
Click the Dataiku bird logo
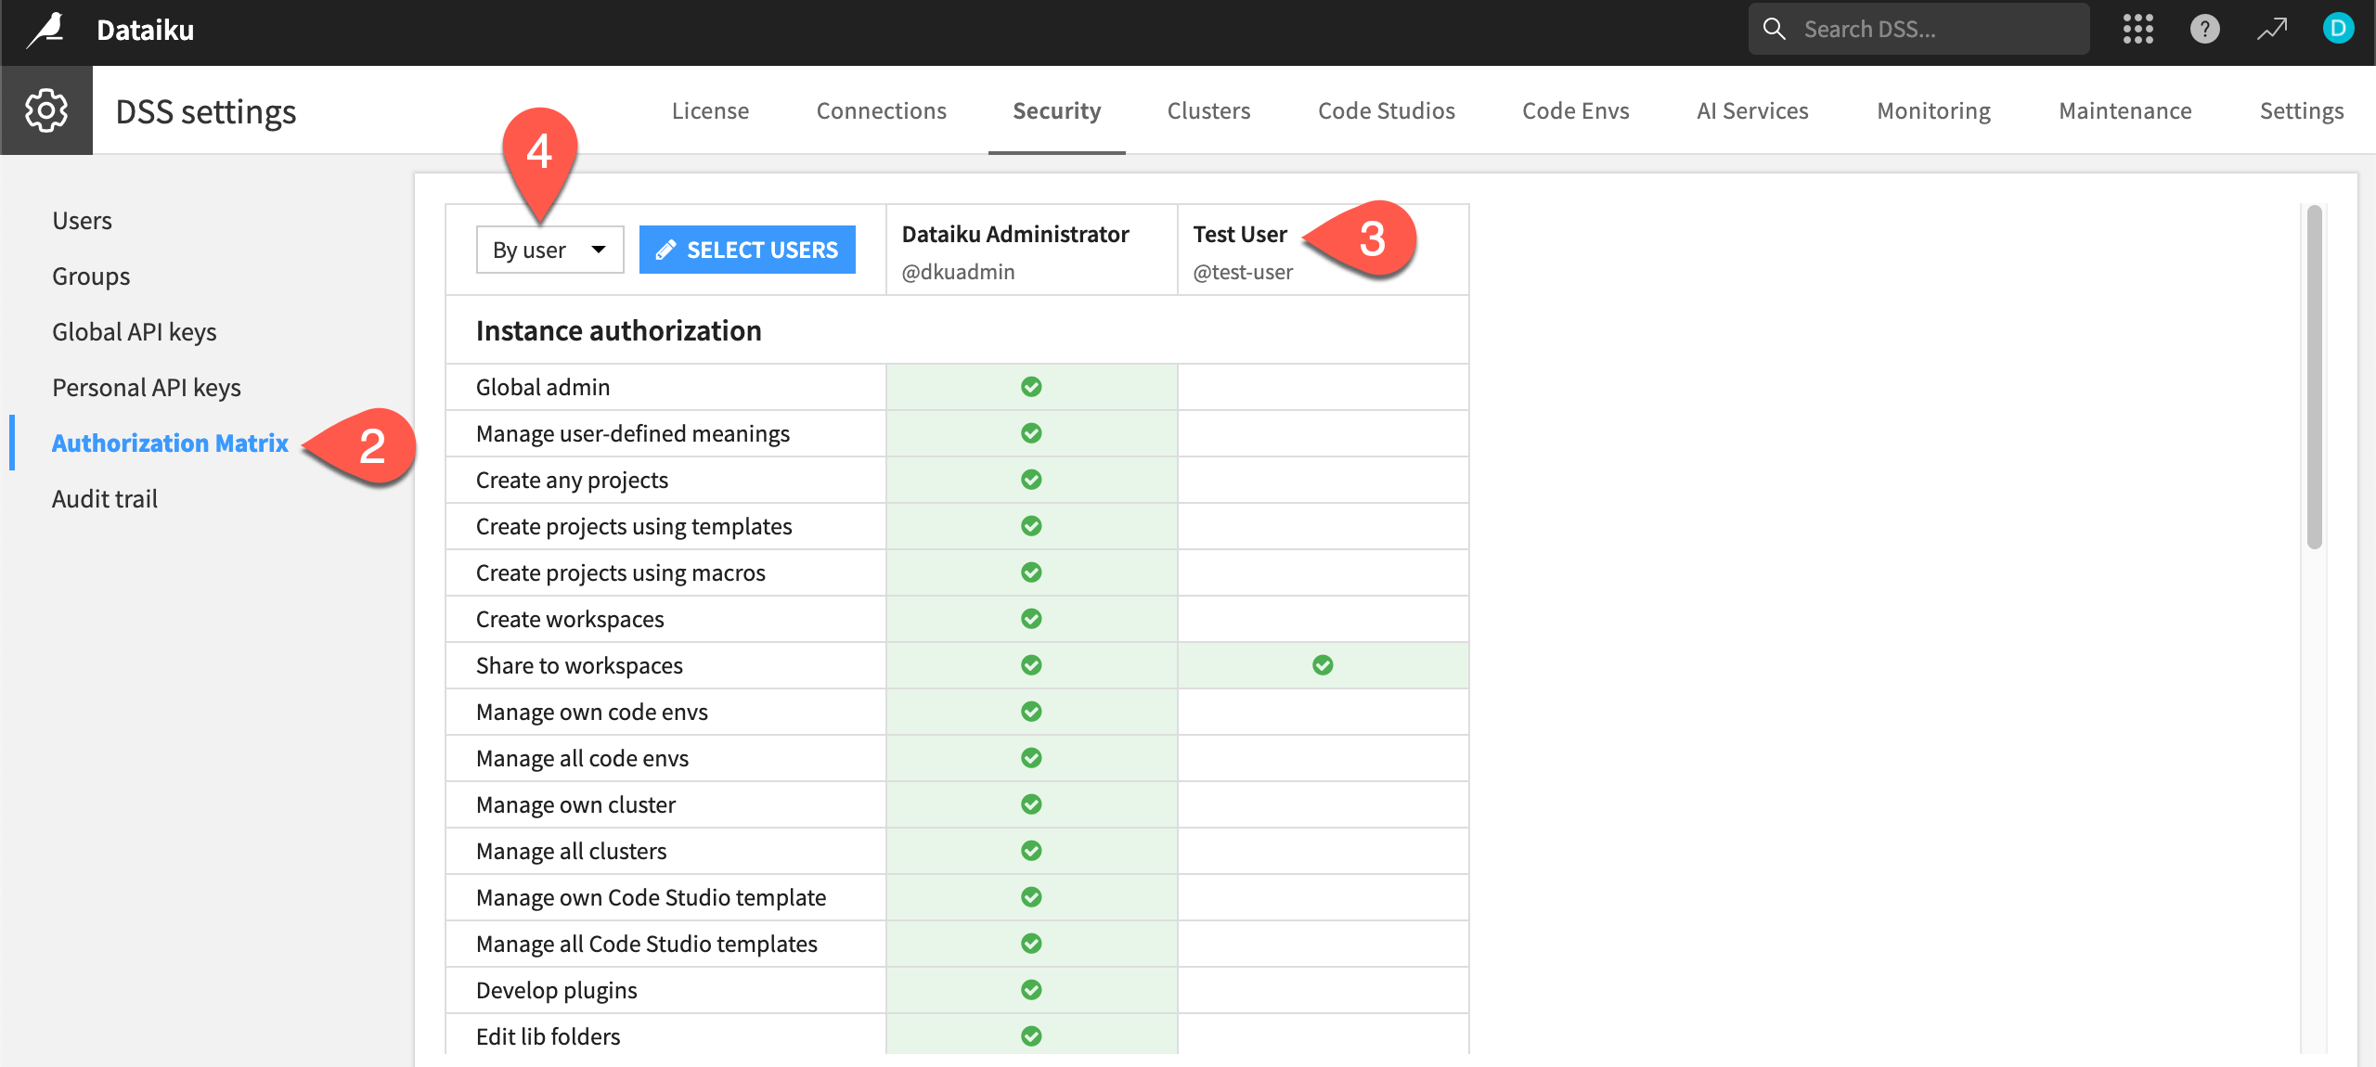[45, 30]
